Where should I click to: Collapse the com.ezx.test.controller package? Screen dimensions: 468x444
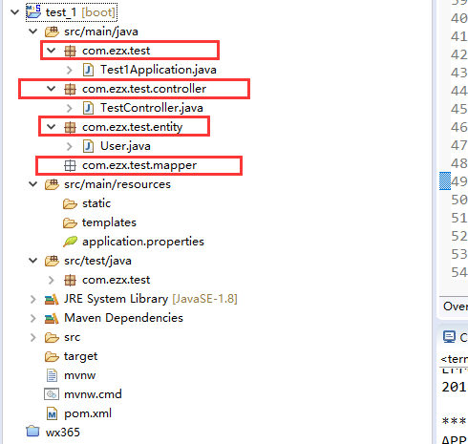tap(51, 89)
